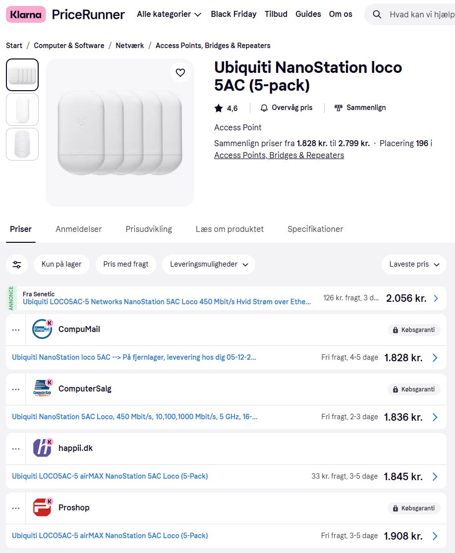Viewport: 455px width, 553px height.
Task: Click the search magnifier icon
Action: click(377, 14)
